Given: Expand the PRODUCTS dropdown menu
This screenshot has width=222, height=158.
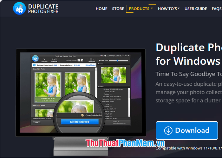Looking at the screenshot, I should [141, 9].
